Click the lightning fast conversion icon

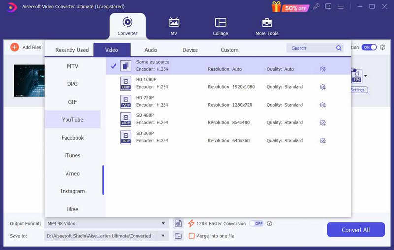(x=191, y=223)
